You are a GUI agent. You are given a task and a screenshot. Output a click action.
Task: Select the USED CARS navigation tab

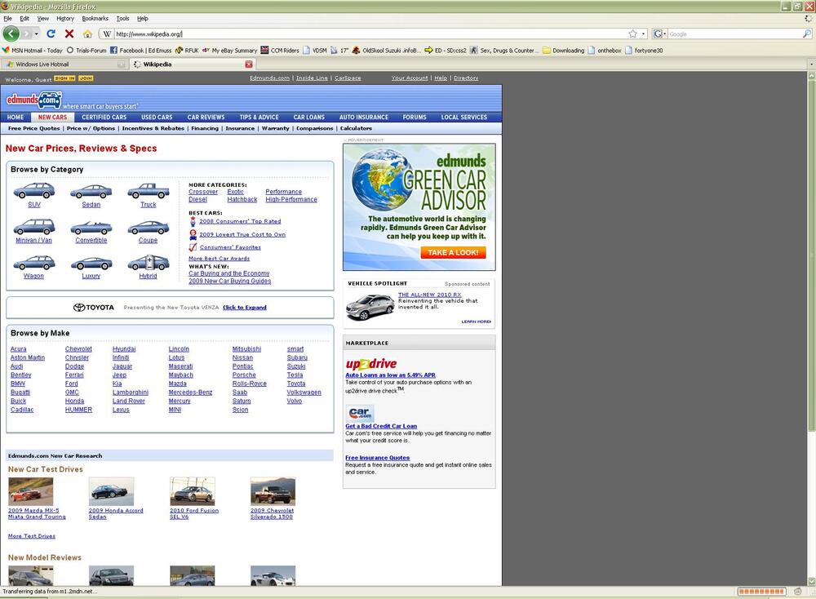(x=157, y=118)
